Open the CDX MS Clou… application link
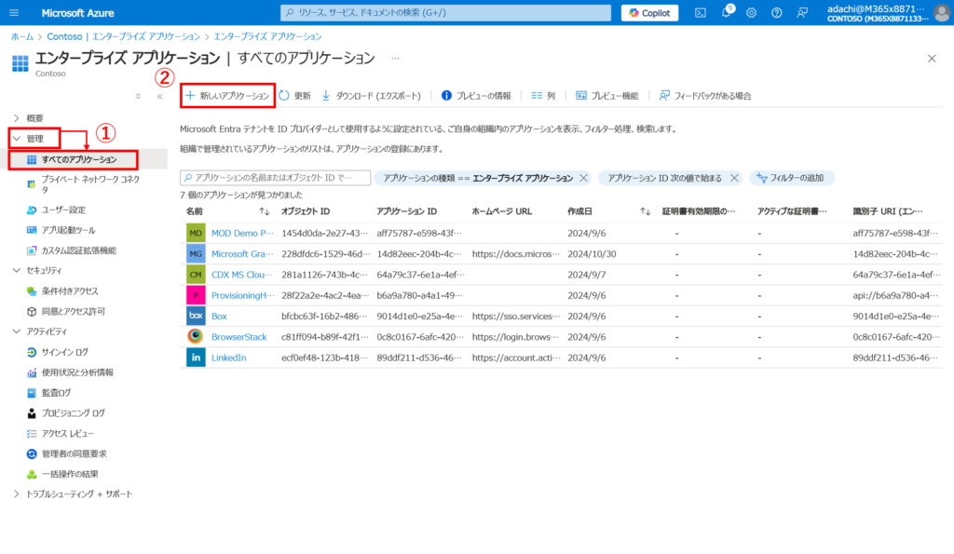The width and height of the screenshot is (954, 554). pos(242,275)
